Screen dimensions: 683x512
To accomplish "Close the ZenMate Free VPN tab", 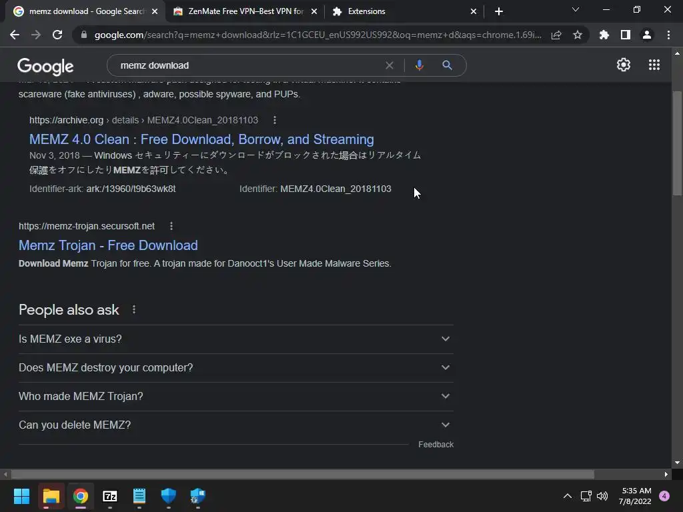I will (x=314, y=11).
